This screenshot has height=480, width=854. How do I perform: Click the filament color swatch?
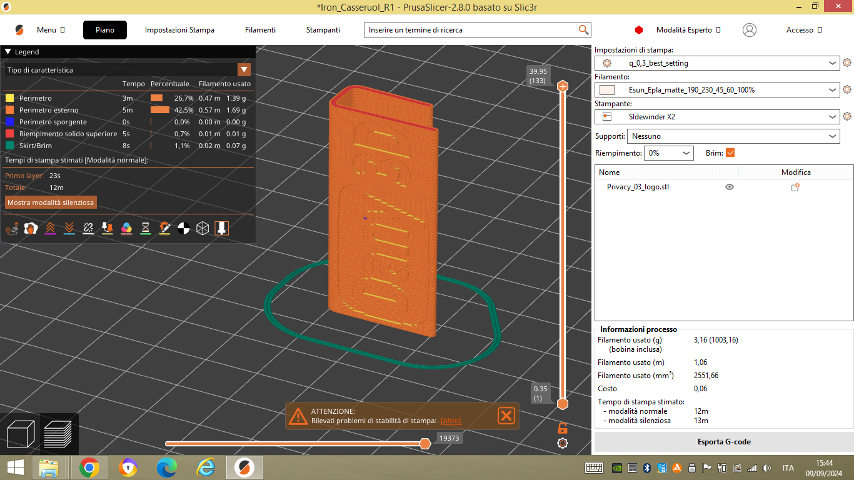tap(606, 90)
